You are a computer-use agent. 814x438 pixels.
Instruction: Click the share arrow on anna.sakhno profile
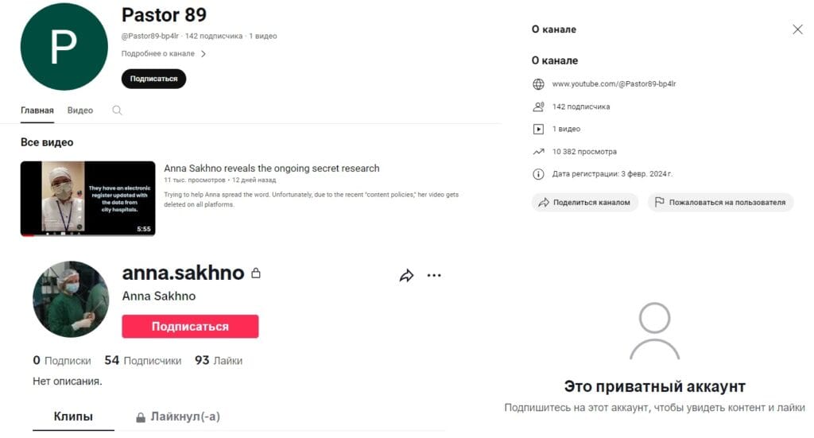[x=406, y=276]
